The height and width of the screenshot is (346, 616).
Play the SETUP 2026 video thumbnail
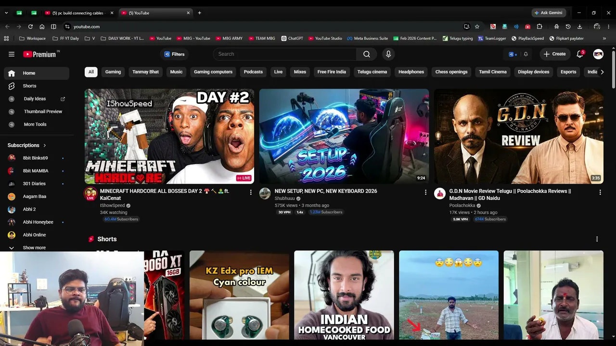coord(344,136)
